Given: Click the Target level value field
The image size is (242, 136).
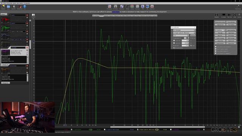Looking at the screenshot, I should 185,45.
